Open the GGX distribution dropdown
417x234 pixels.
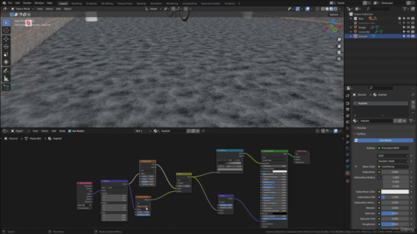(x=393, y=156)
